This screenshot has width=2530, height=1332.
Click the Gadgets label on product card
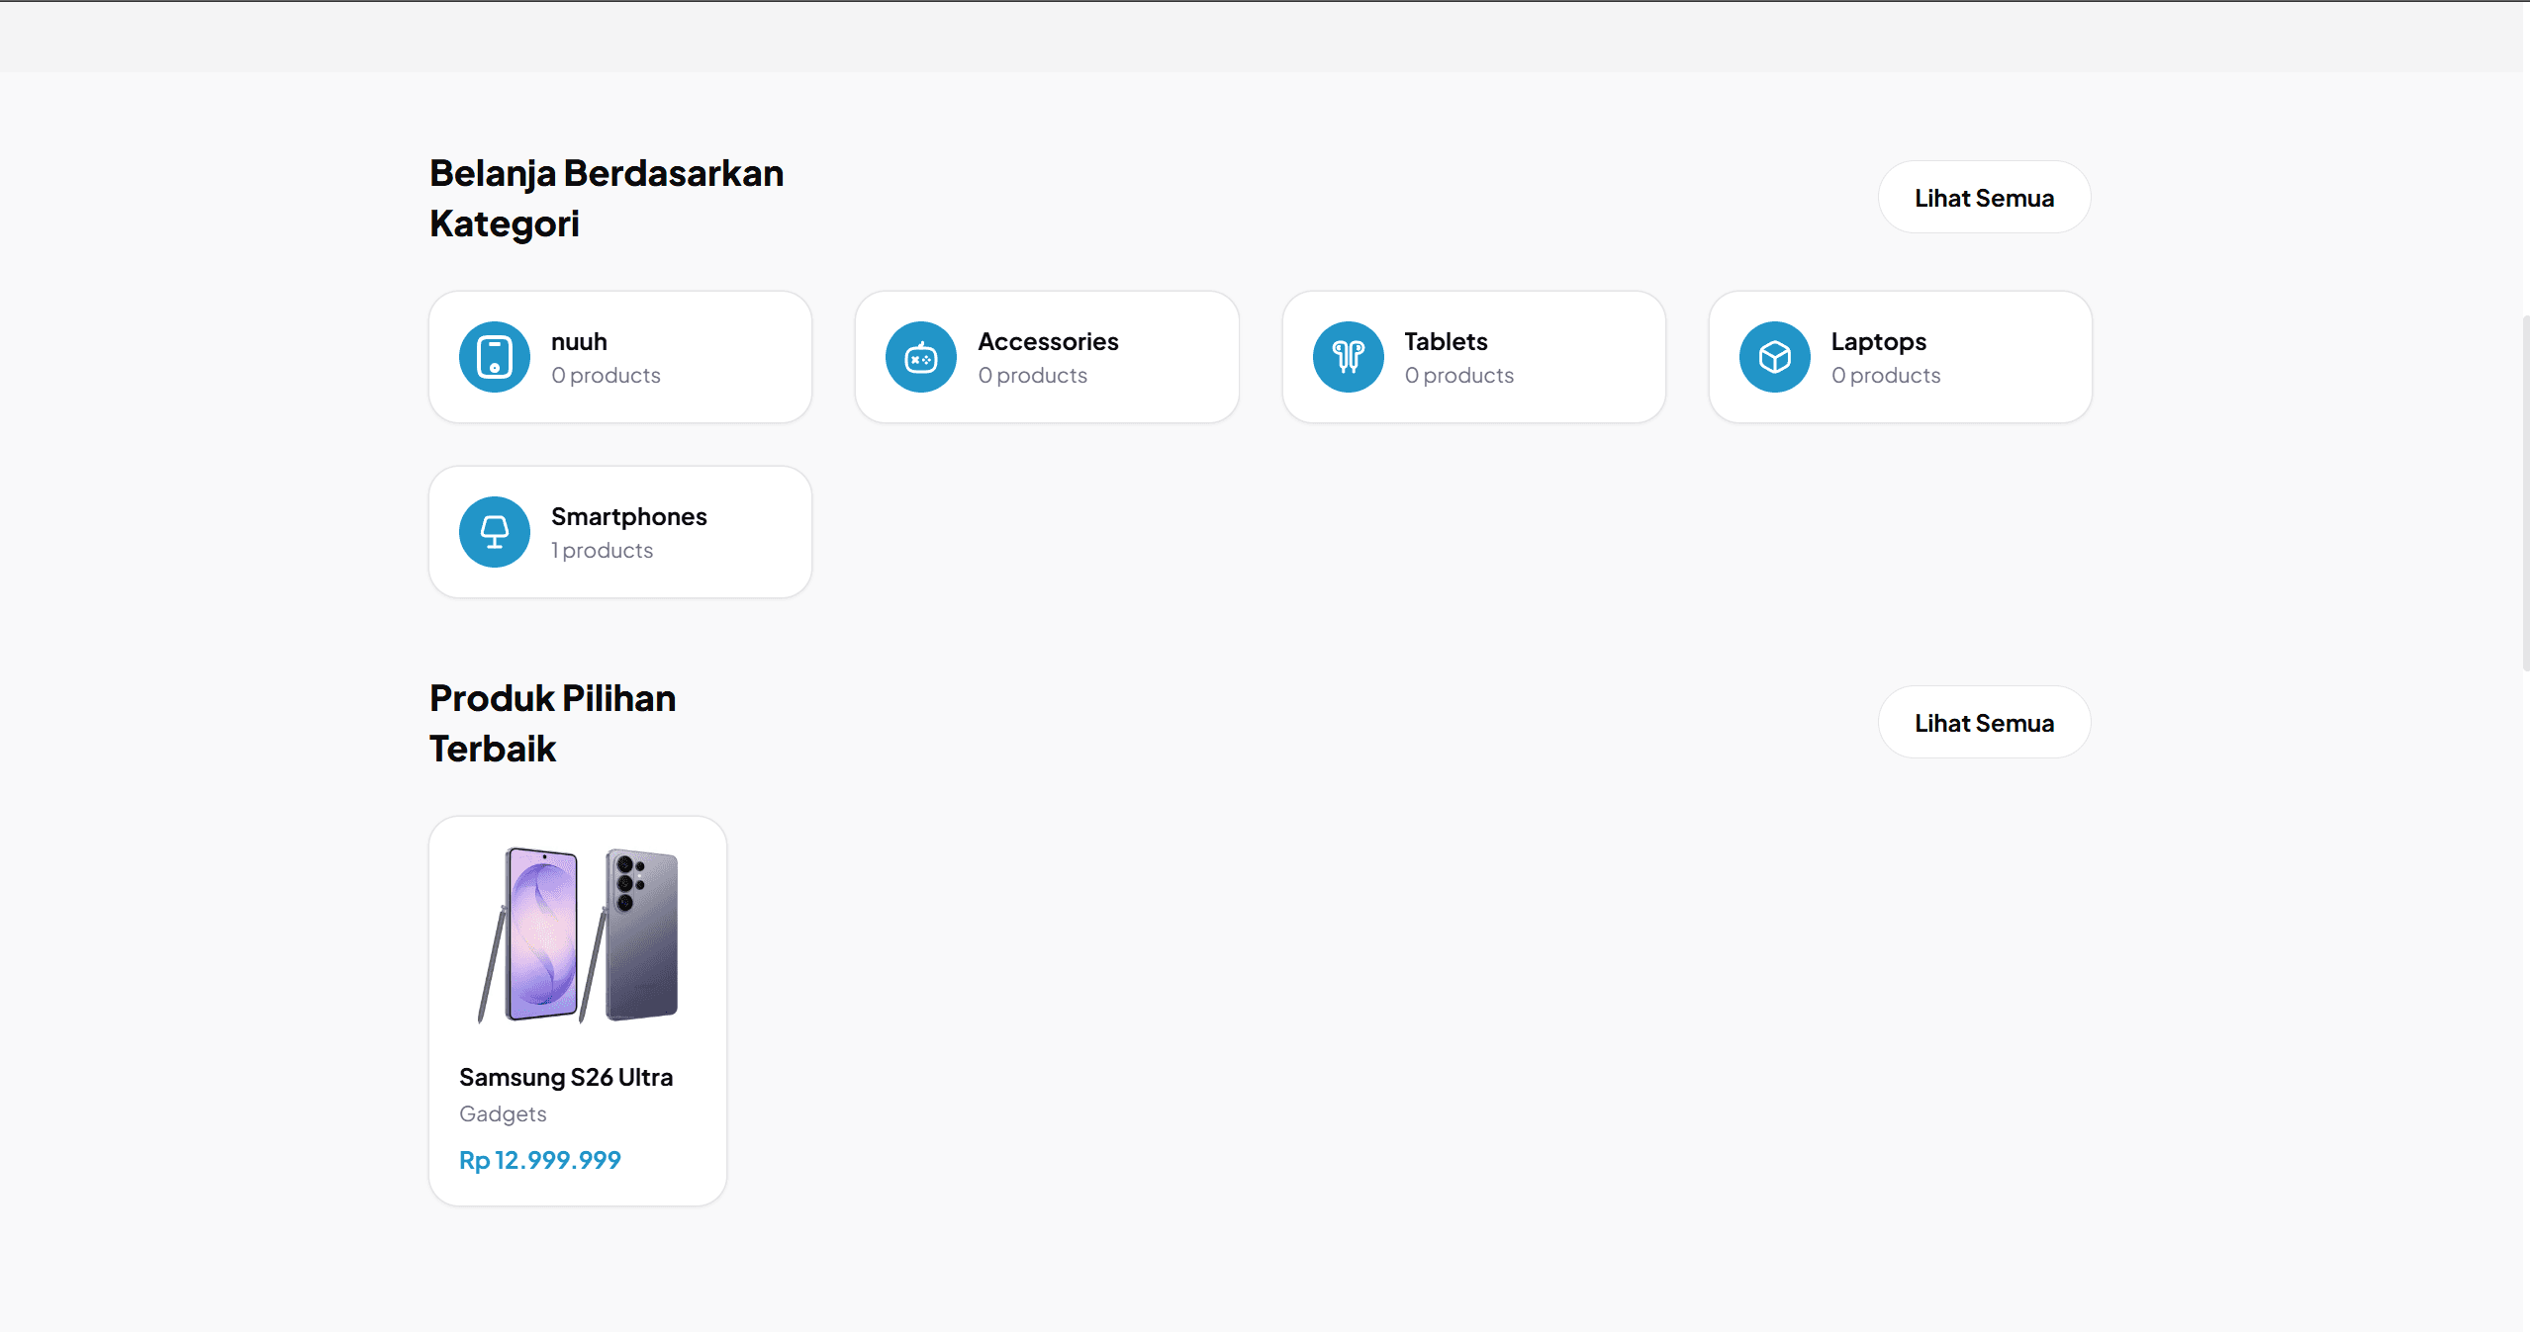pyautogui.click(x=503, y=1114)
